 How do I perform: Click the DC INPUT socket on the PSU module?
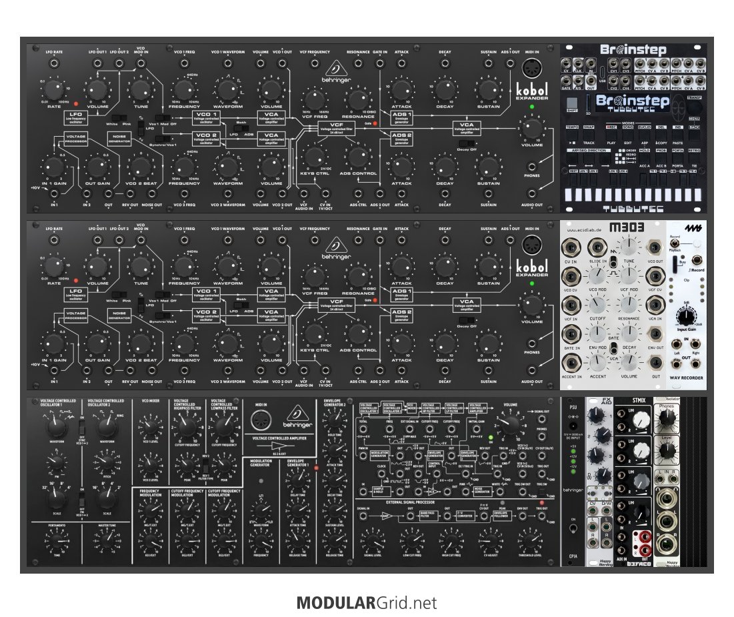click(x=573, y=426)
